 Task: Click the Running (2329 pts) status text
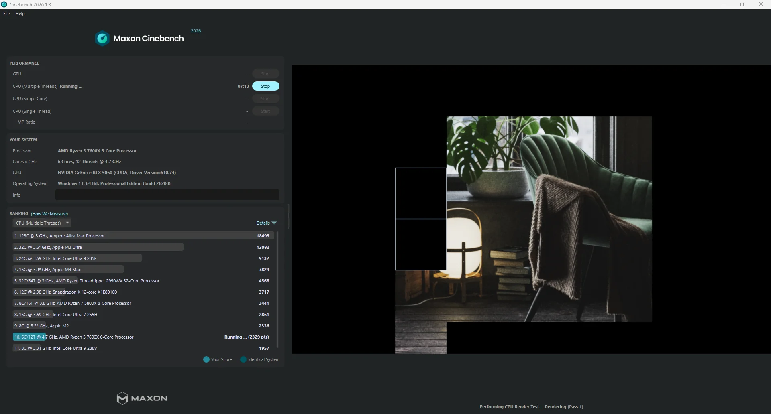coord(247,337)
